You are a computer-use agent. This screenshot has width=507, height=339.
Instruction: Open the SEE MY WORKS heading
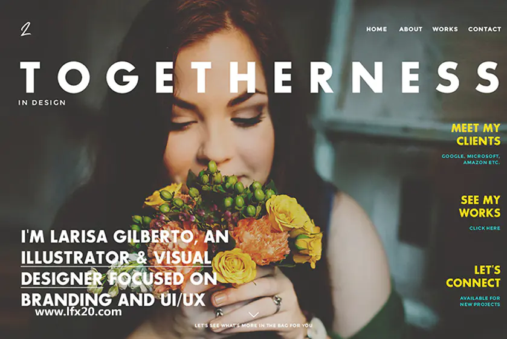(480, 207)
